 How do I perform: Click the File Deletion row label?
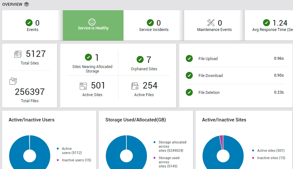[x=209, y=93]
